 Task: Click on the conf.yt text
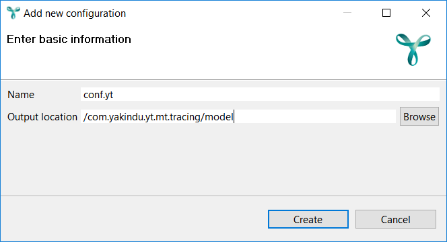pos(98,95)
